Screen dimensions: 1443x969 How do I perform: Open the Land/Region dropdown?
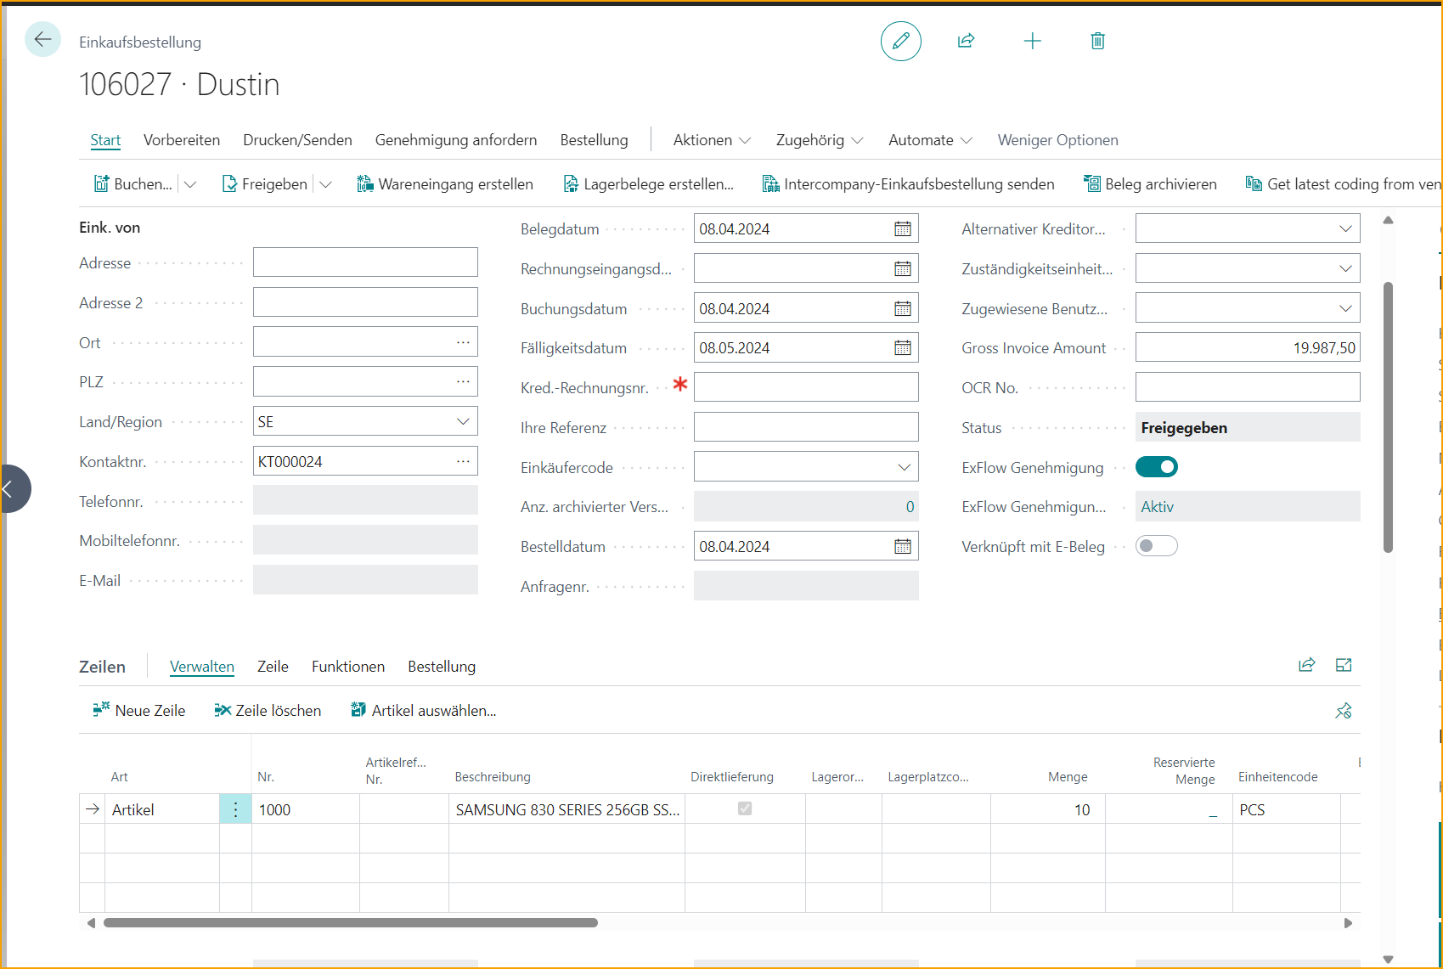click(463, 422)
